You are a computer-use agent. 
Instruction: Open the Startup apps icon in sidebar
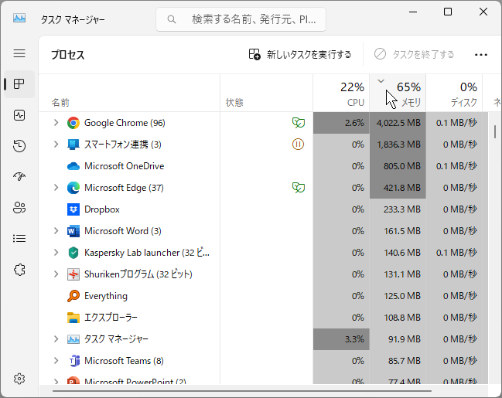[19, 177]
